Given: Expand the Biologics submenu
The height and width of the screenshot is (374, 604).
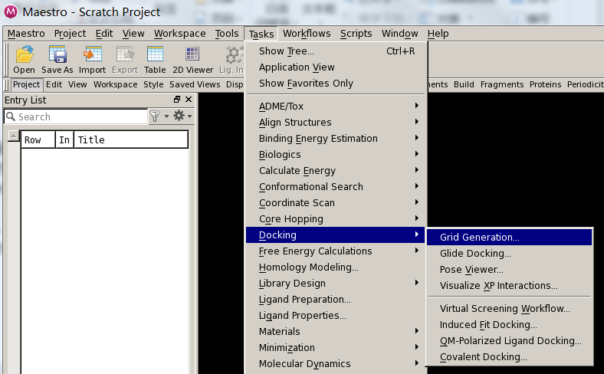Looking at the screenshot, I should (x=336, y=155).
